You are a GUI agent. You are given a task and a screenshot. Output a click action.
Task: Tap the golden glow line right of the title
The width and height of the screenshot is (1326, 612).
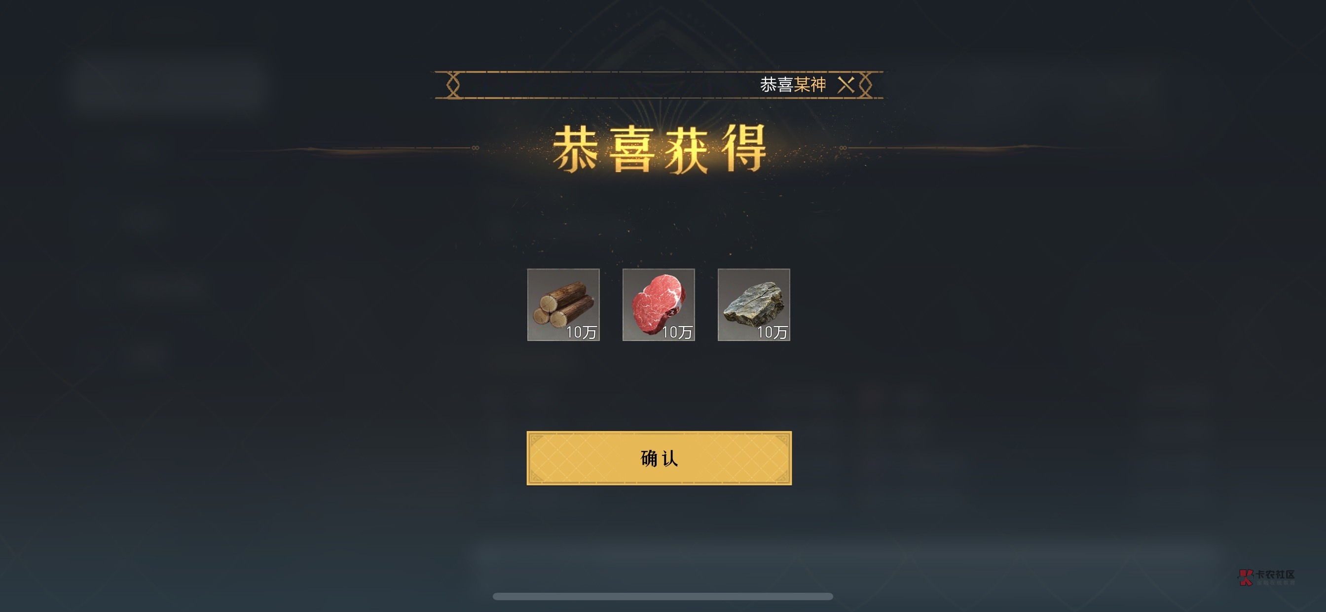(978, 148)
